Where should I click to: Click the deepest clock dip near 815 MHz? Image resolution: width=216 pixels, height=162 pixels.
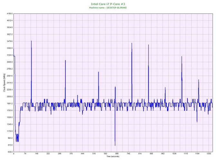(x=115, y=145)
